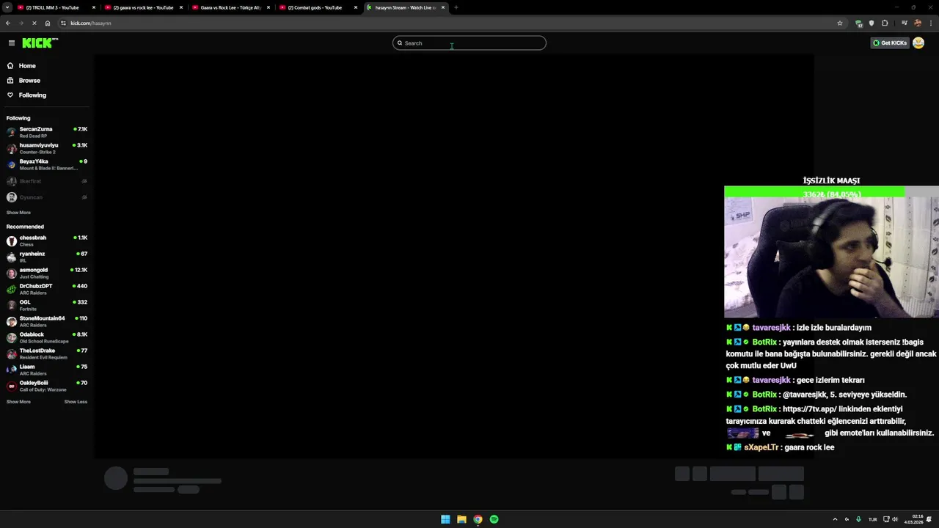Expand Show More under Recommended list
The width and height of the screenshot is (939, 528).
pyautogui.click(x=18, y=402)
